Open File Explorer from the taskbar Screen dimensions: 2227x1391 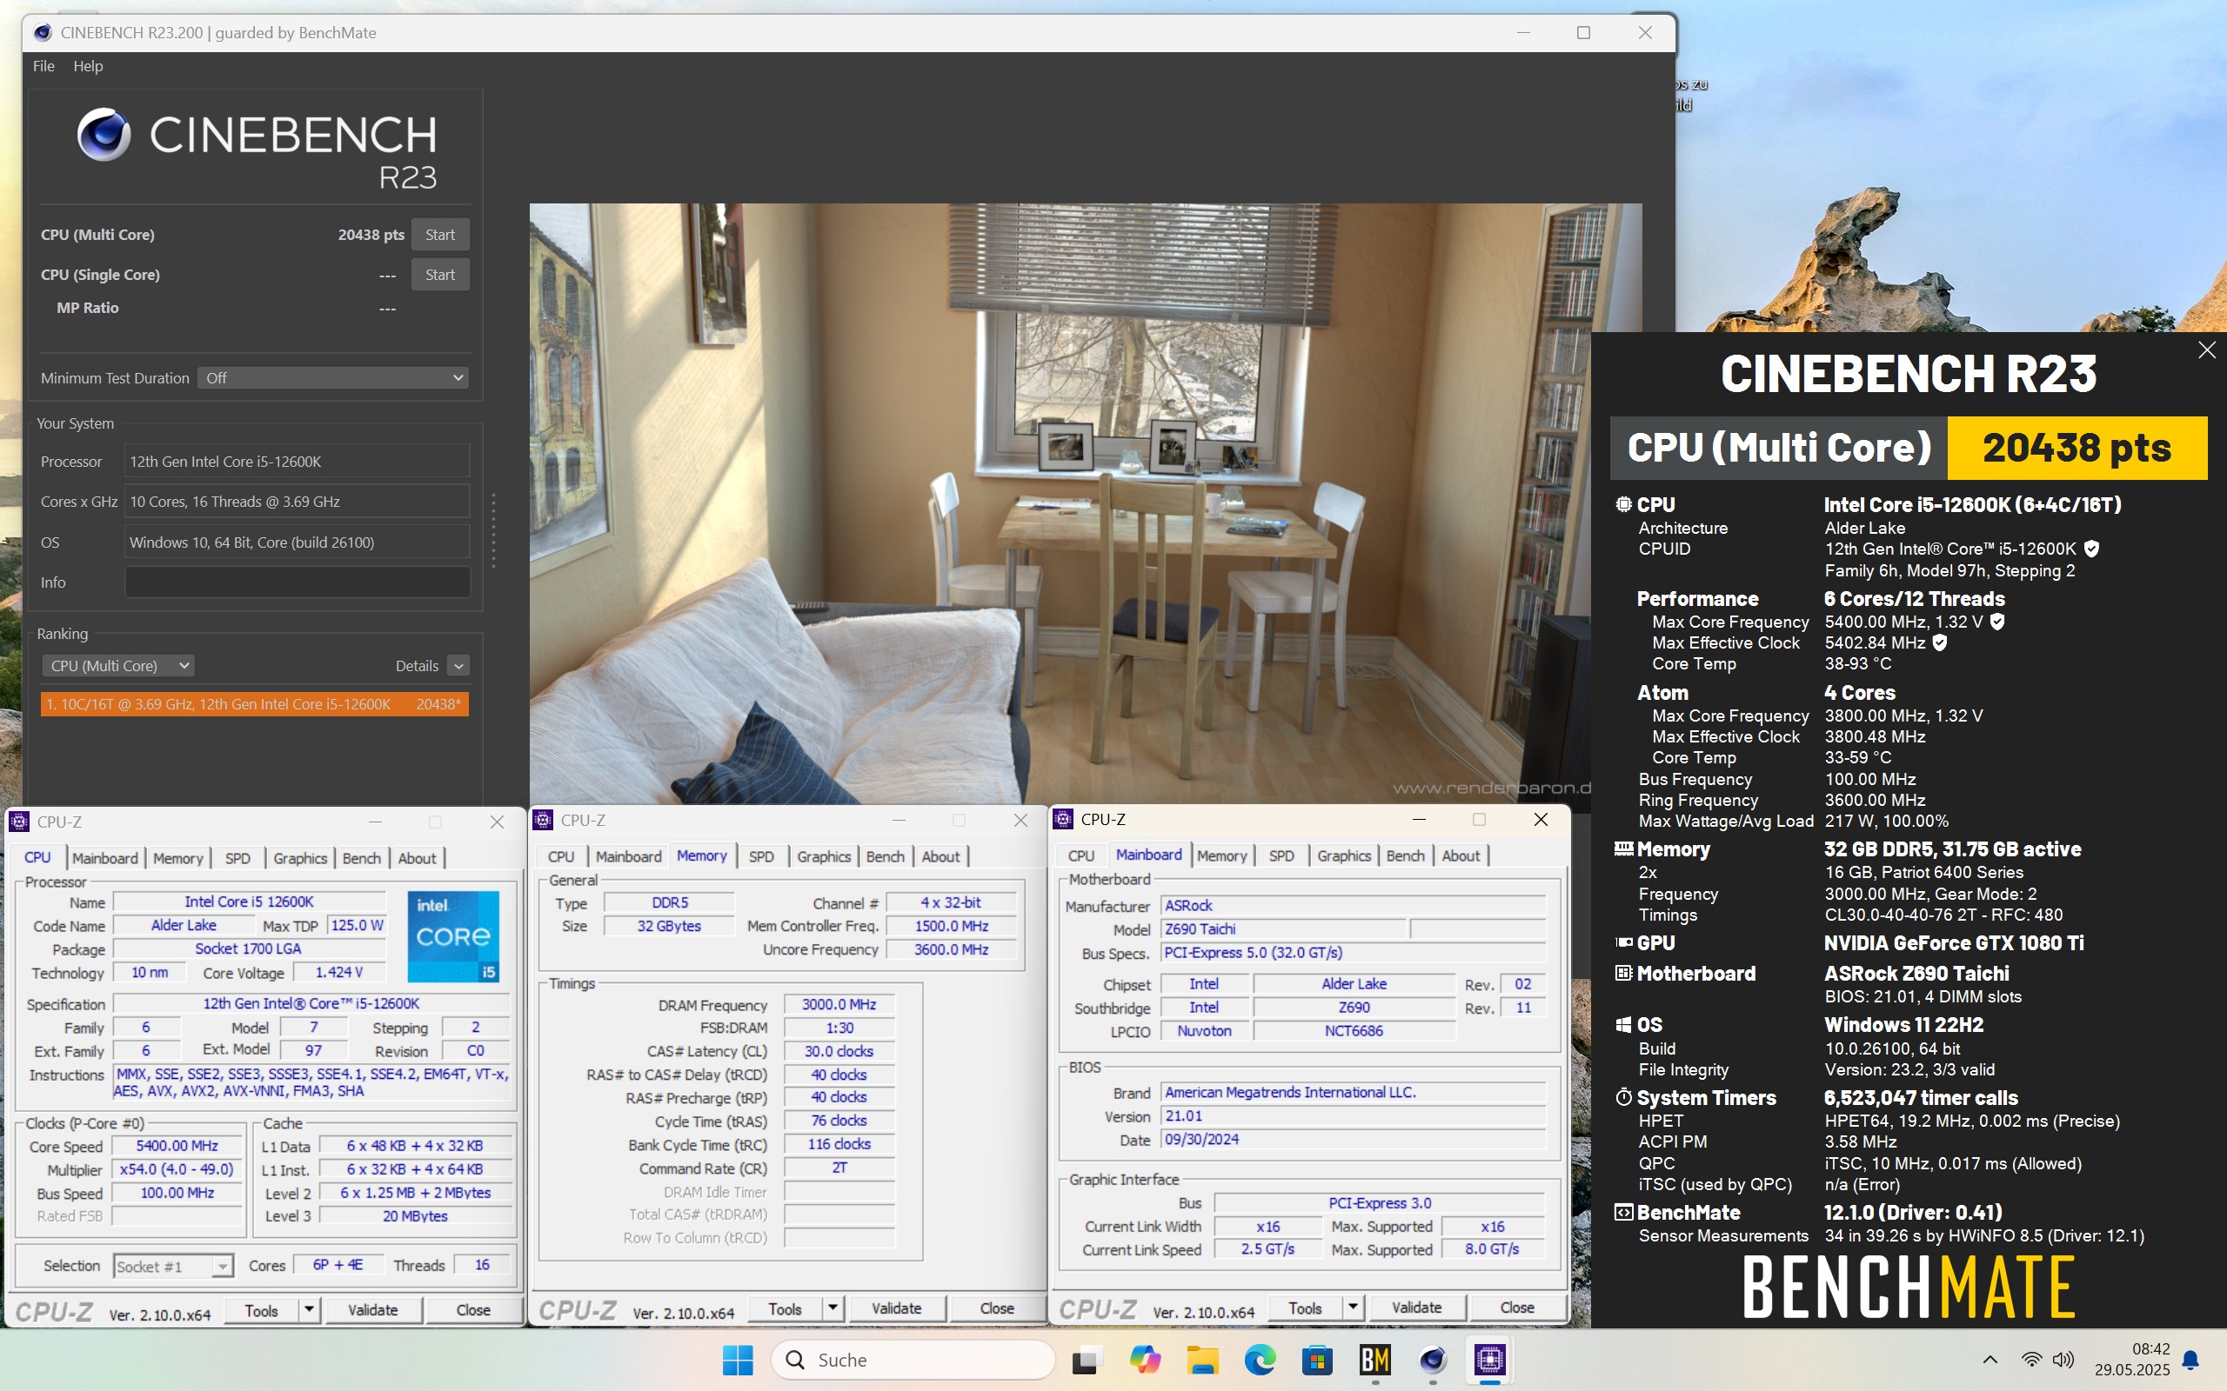coord(1202,1360)
